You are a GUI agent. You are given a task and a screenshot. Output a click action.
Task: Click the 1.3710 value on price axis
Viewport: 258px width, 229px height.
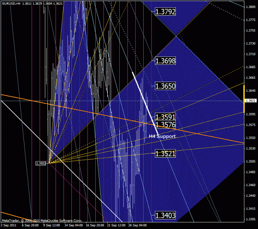(x=251, y=54)
